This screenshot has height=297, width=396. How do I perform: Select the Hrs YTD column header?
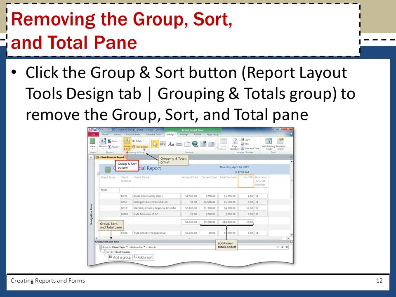pos(246,181)
